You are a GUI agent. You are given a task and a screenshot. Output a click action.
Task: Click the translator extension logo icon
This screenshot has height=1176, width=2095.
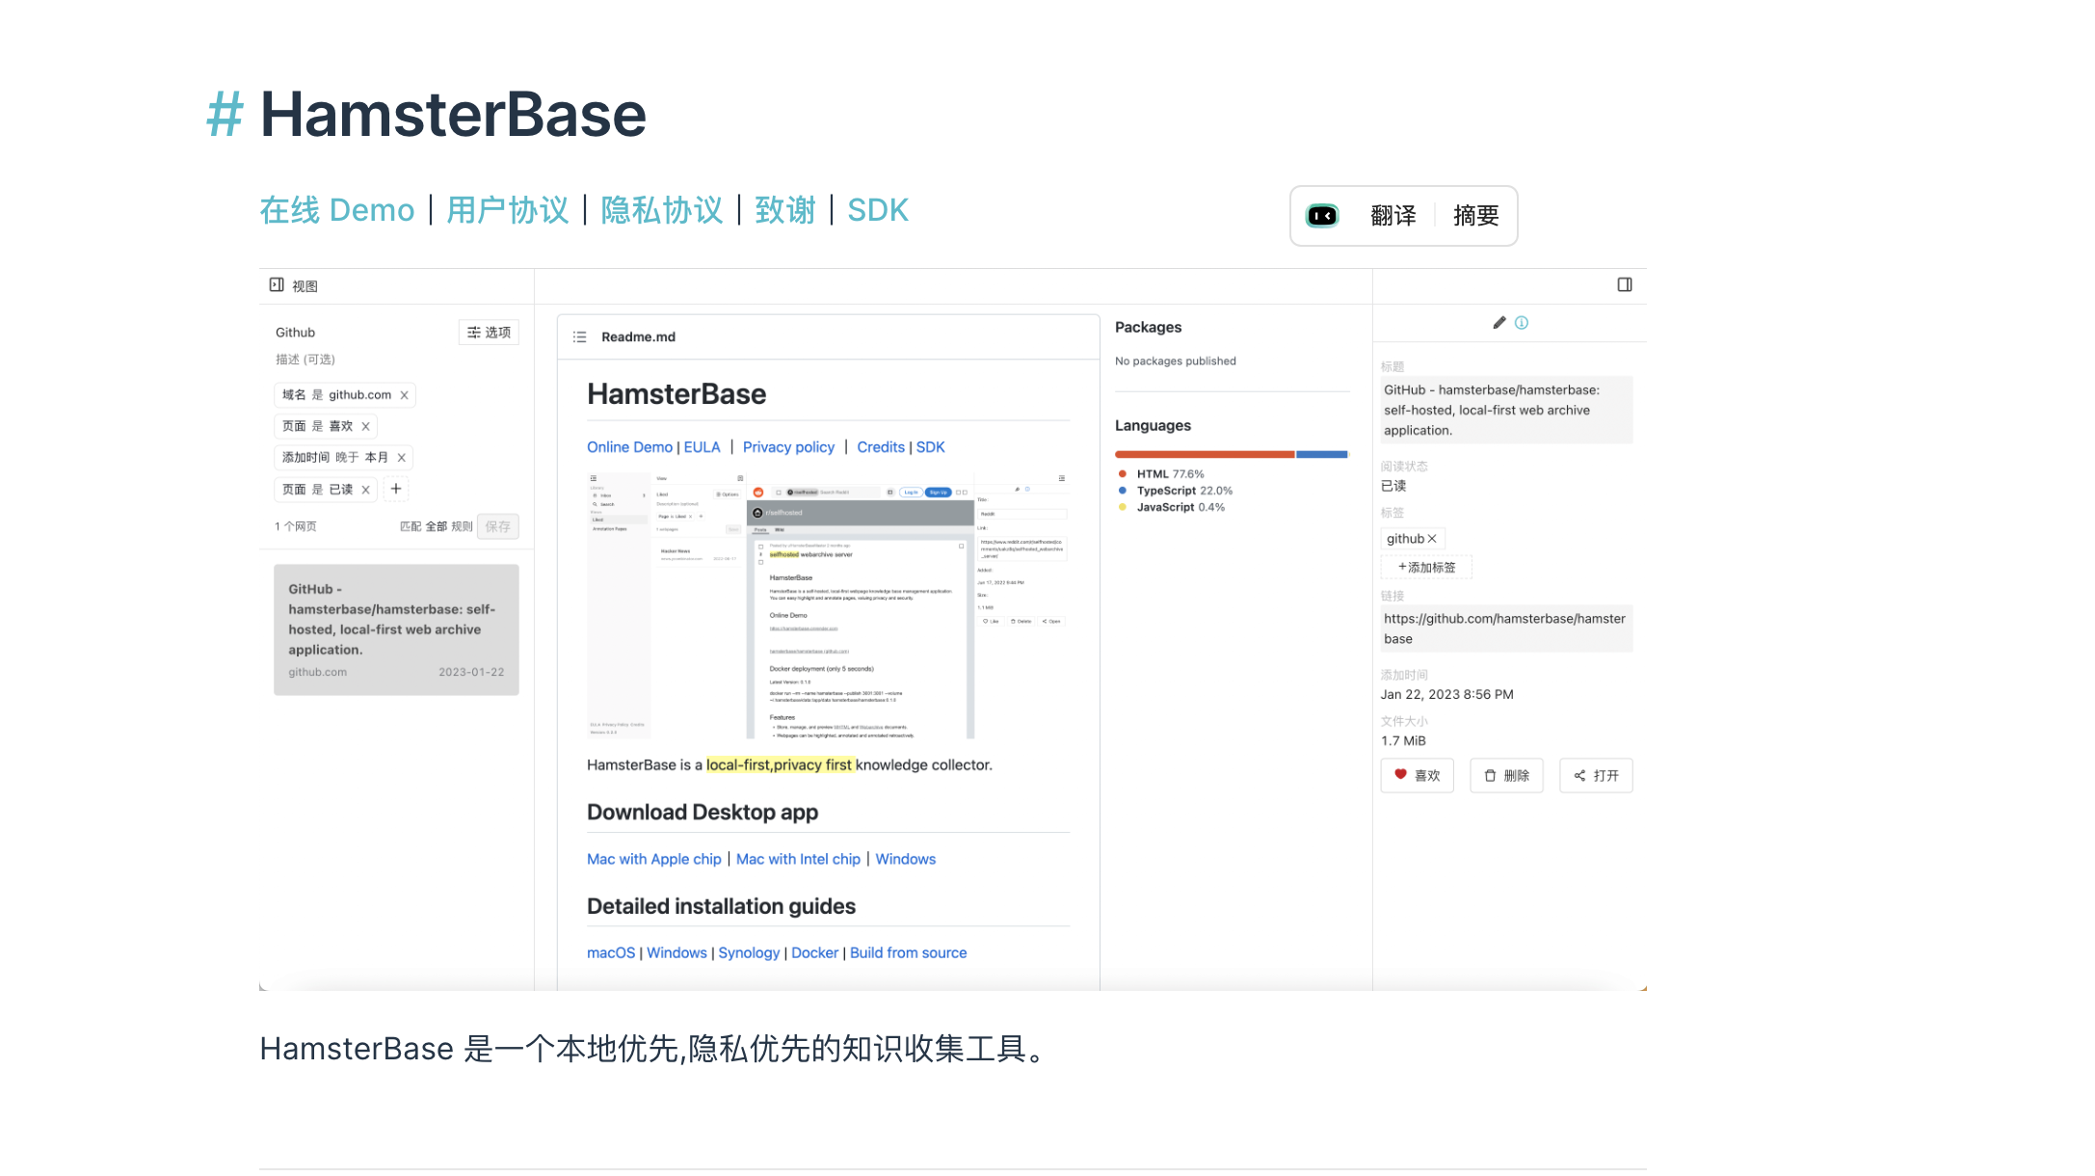(x=1322, y=216)
